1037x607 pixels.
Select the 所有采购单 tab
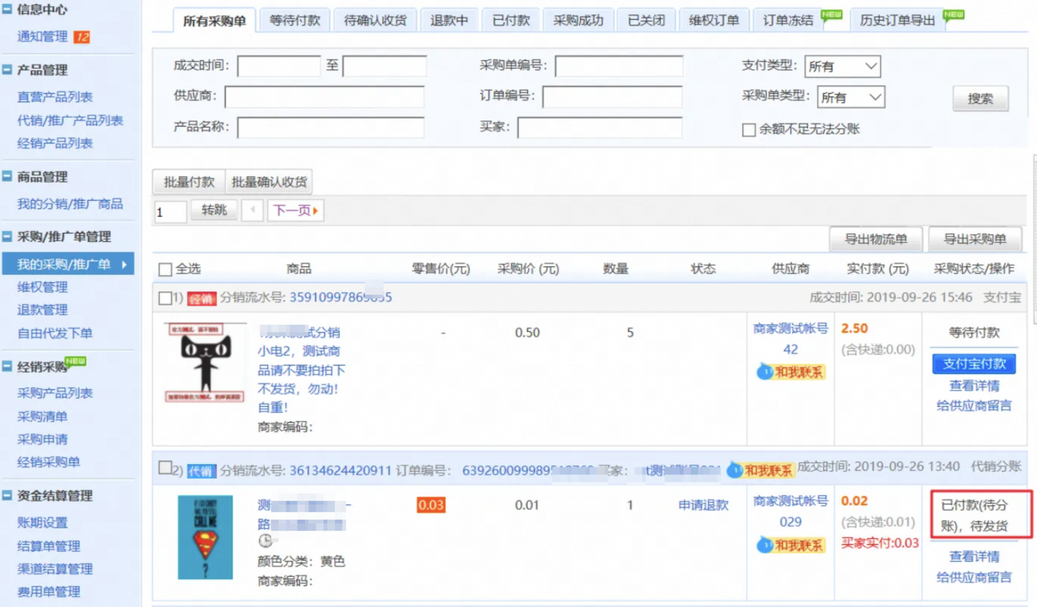(214, 21)
